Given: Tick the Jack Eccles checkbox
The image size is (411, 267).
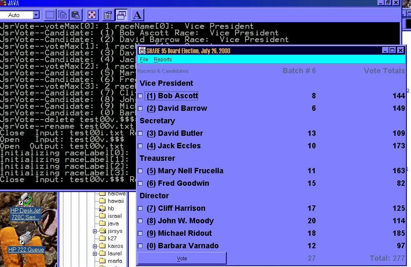Looking at the screenshot, I should click(140, 146).
